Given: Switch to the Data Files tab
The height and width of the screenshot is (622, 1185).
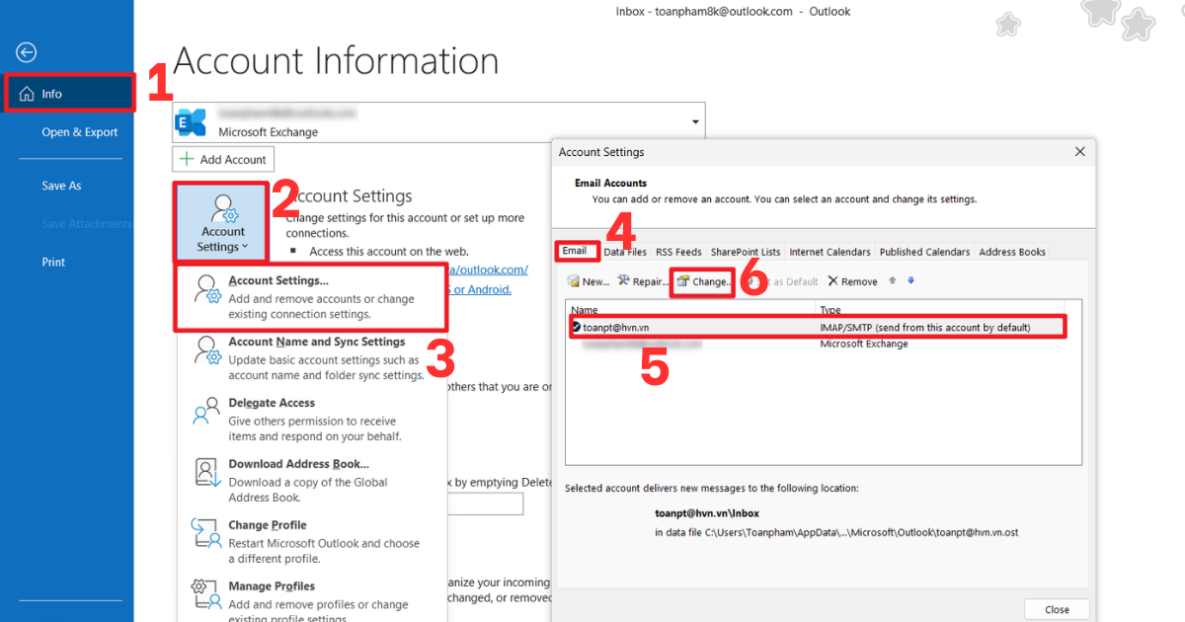Looking at the screenshot, I should coord(625,252).
